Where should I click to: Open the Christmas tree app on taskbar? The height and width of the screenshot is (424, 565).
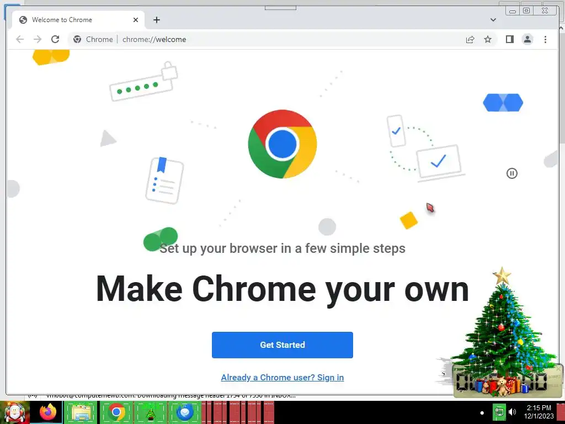tap(151, 413)
